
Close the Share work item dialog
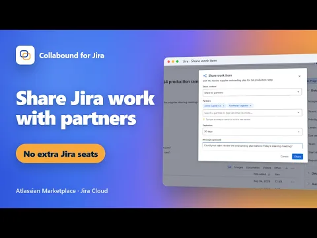click(299, 76)
